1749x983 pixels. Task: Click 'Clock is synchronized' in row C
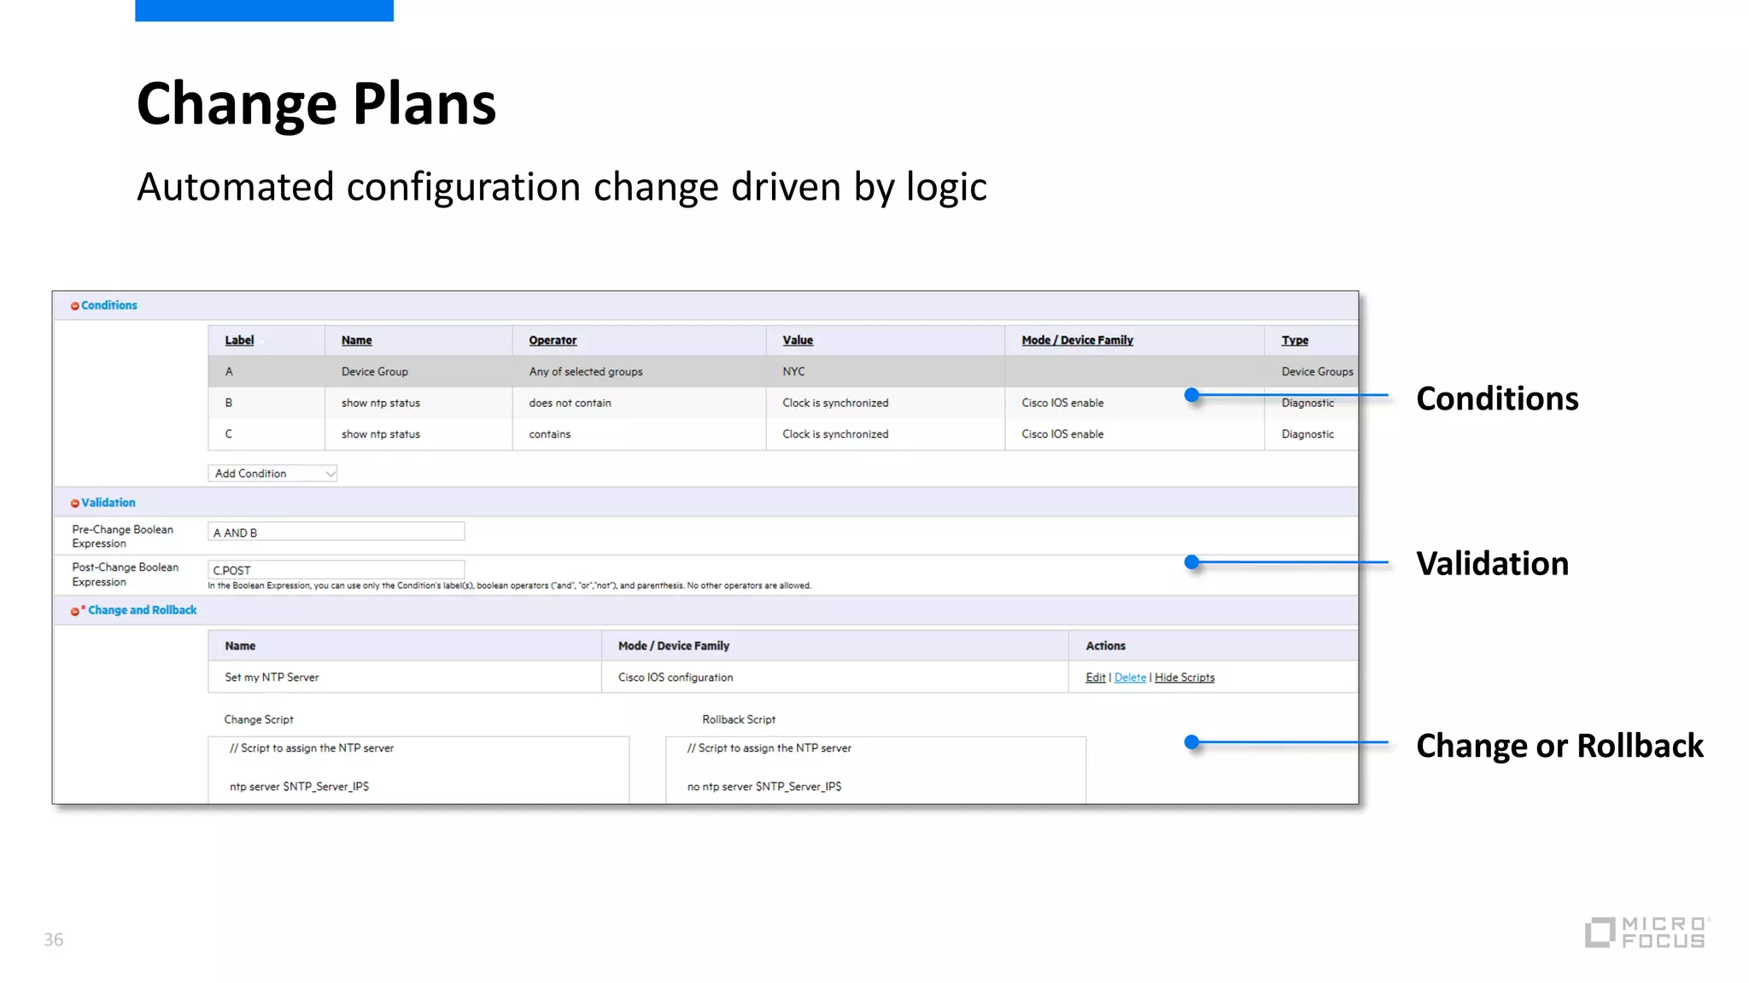[x=835, y=434]
